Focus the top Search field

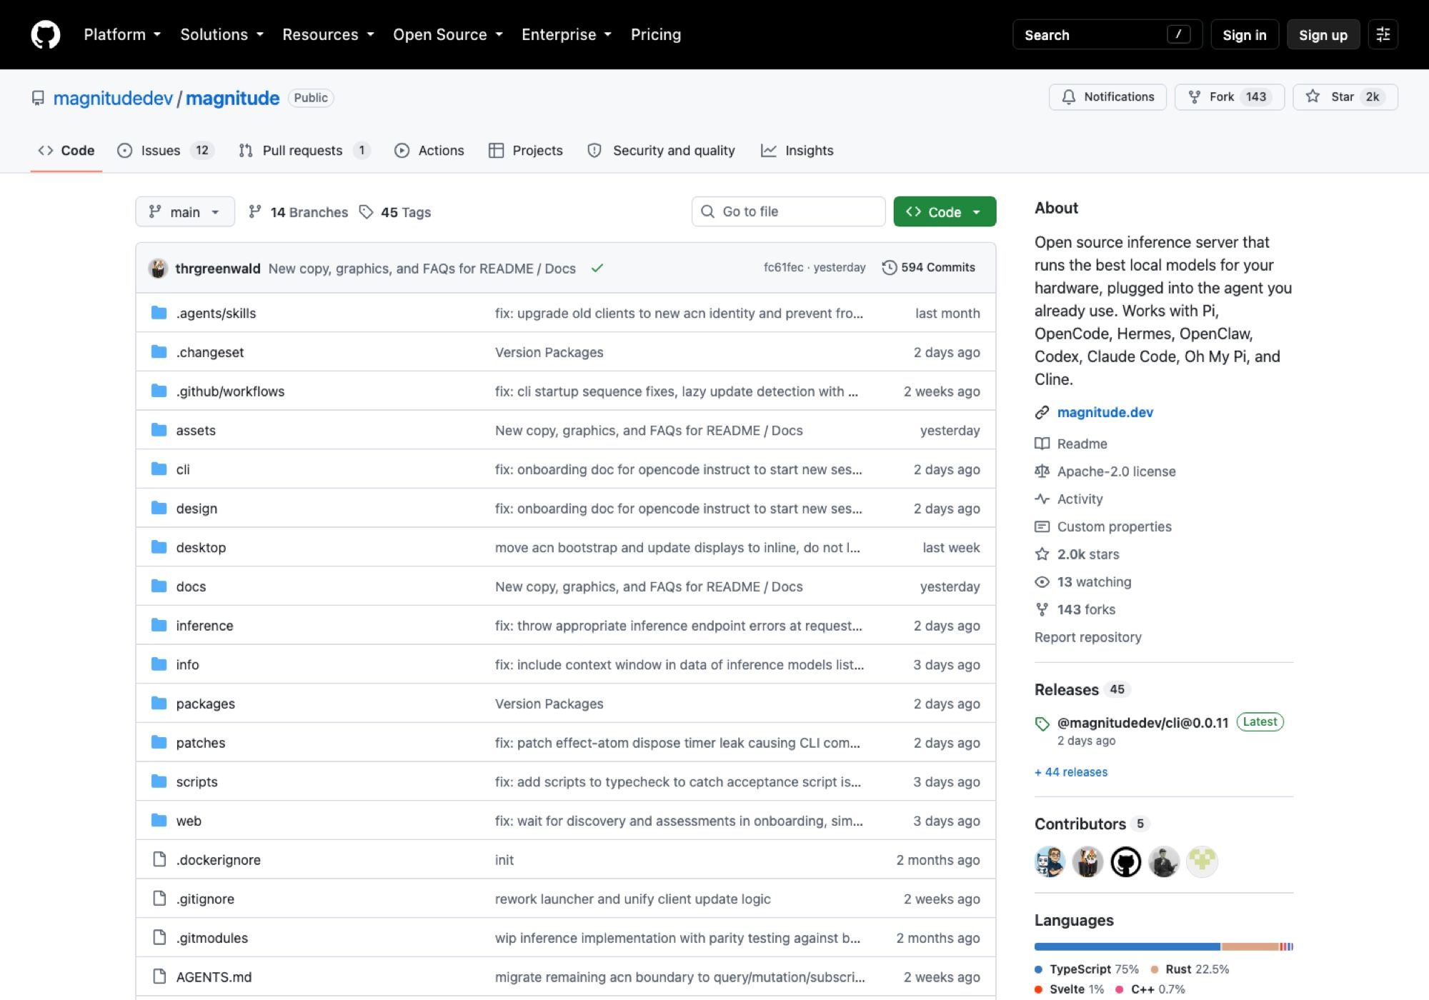[x=1107, y=34]
